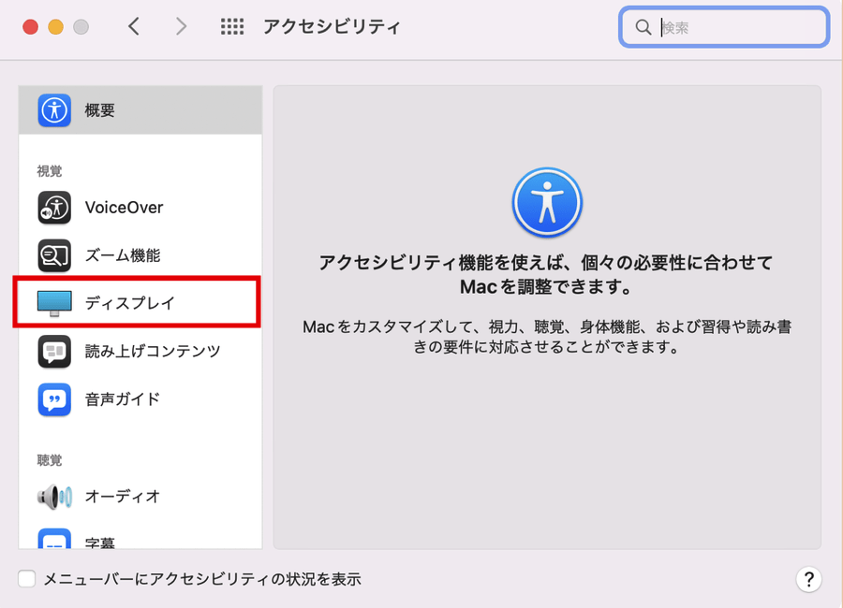Screen dimensions: 843x608
Task: Click the Macをカスタマイズして description text
Action: [x=547, y=337]
